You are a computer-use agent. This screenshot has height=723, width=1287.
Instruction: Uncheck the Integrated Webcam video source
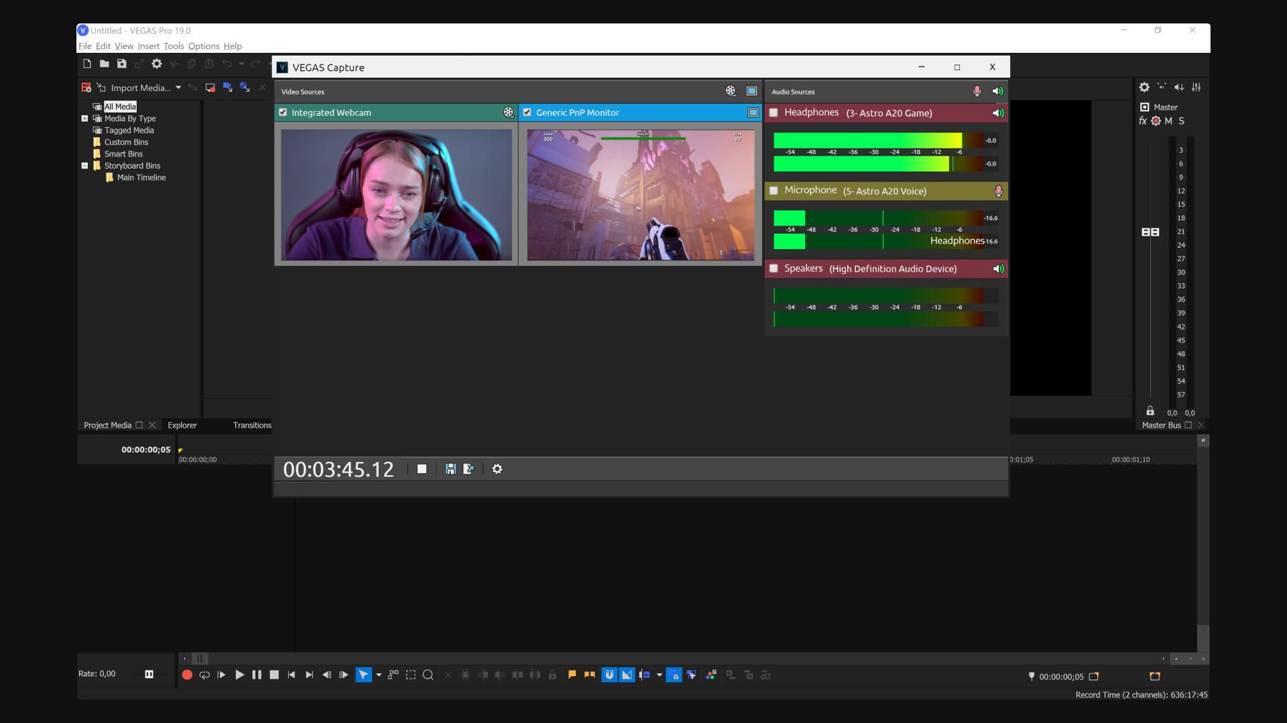[282, 112]
